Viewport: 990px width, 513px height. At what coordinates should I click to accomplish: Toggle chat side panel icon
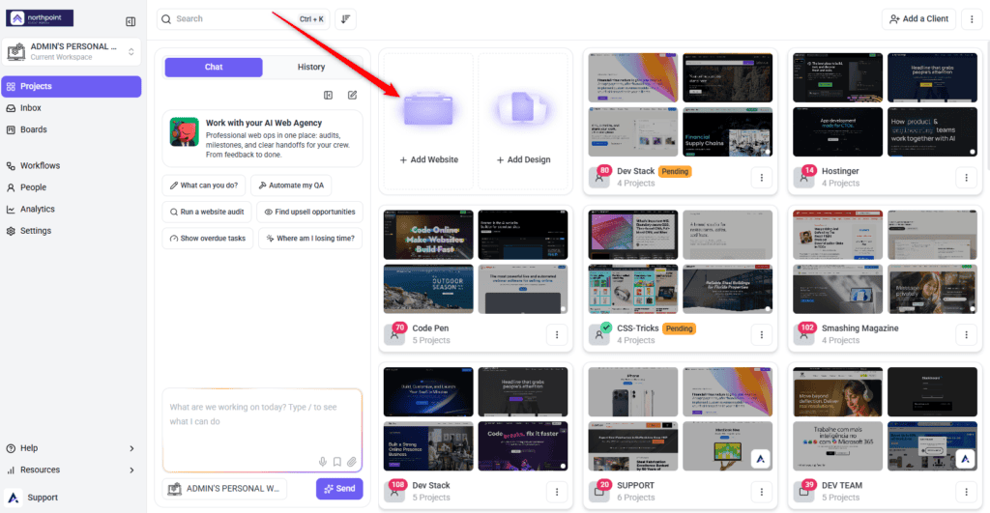click(x=329, y=96)
